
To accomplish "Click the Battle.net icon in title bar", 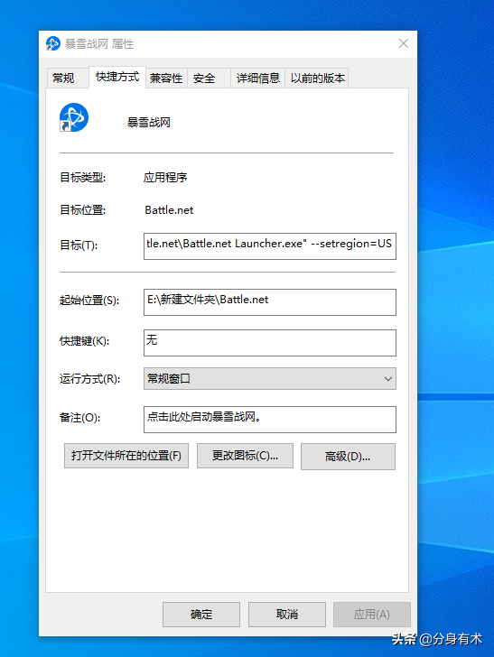I will click(53, 43).
